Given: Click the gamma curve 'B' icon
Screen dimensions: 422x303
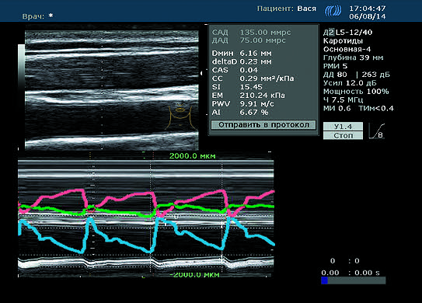Looking at the screenshot, I should 377,131.
